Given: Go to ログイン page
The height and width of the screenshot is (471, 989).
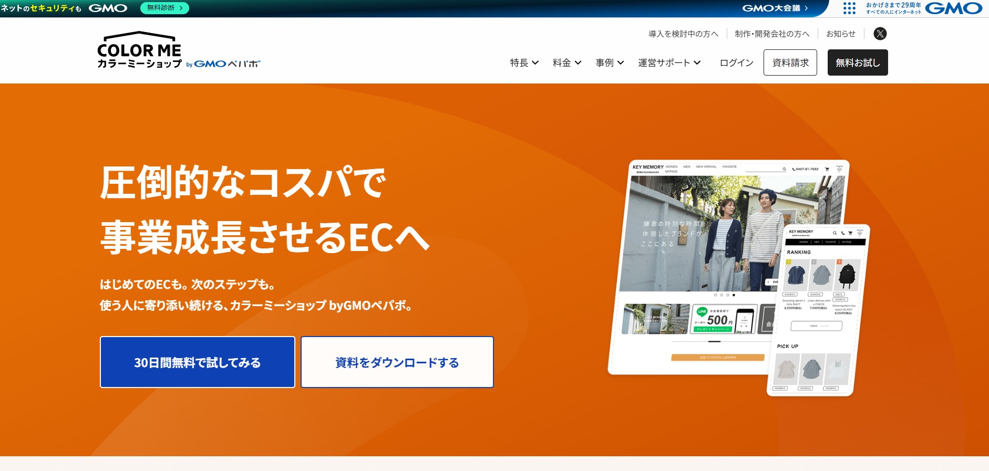Looking at the screenshot, I should (736, 62).
